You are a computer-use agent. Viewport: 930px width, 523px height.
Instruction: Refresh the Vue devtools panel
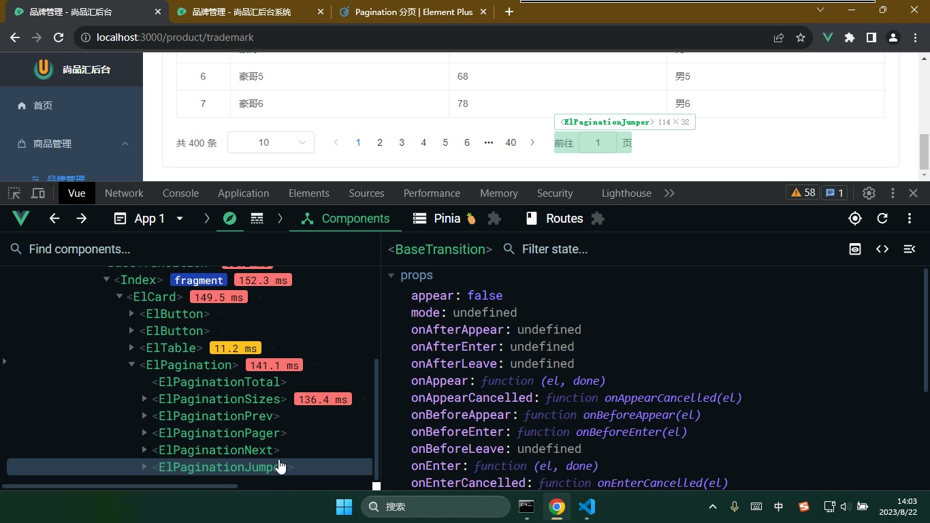click(x=882, y=219)
